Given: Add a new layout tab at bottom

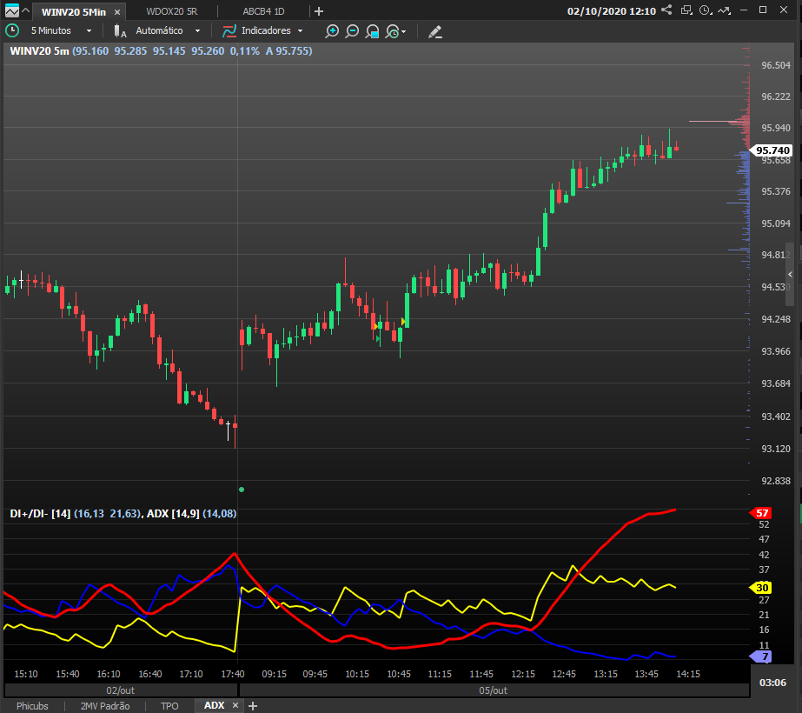Looking at the screenshot, I should tap(253, 706).
